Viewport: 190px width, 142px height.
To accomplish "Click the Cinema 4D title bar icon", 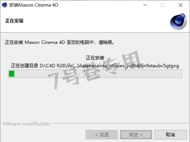I will coord(5,5).
